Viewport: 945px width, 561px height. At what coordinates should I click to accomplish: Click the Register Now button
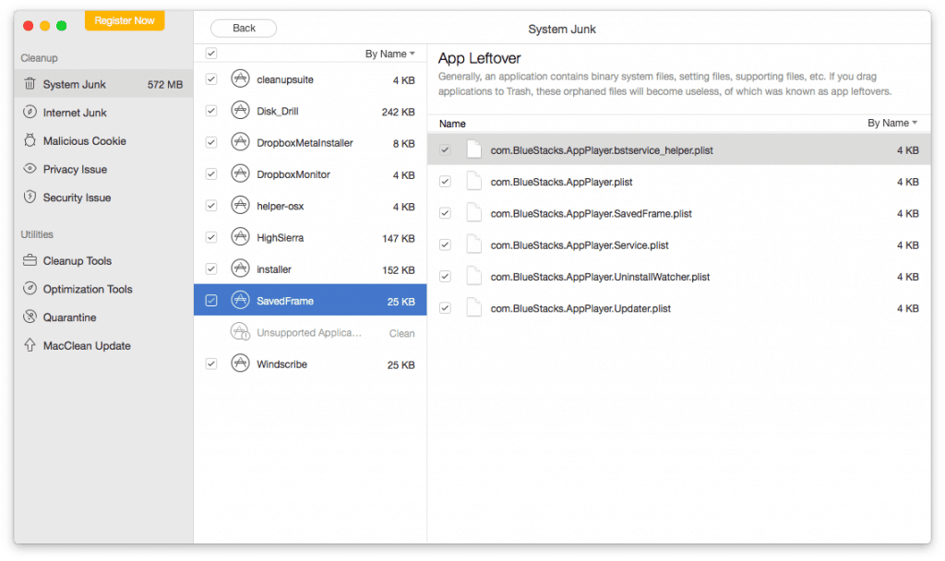[x=125, y=20]
